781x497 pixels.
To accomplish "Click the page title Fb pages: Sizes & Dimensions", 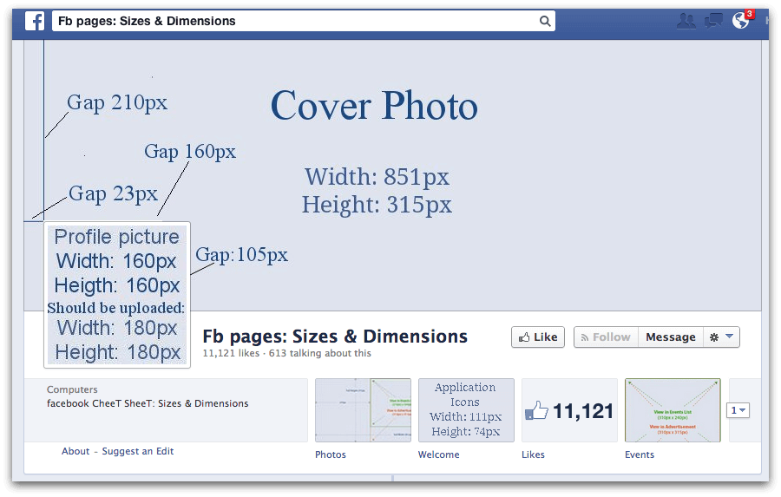I will (x=335, y=337).
